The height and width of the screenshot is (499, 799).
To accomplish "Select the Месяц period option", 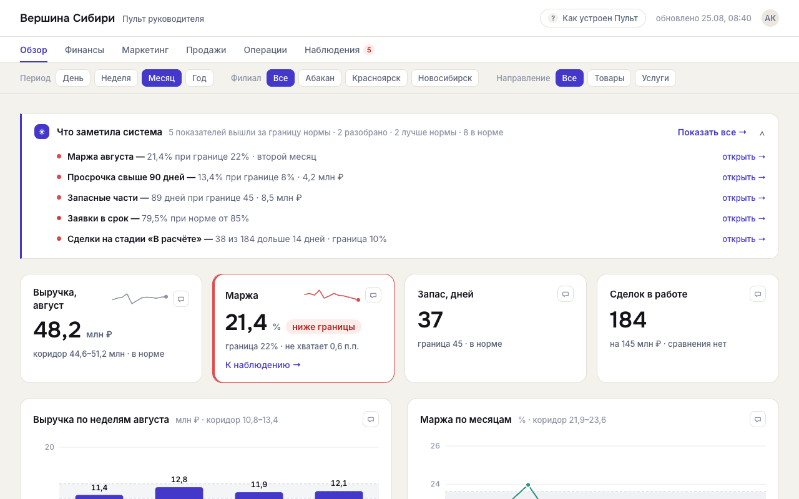I will click(162, 78).
